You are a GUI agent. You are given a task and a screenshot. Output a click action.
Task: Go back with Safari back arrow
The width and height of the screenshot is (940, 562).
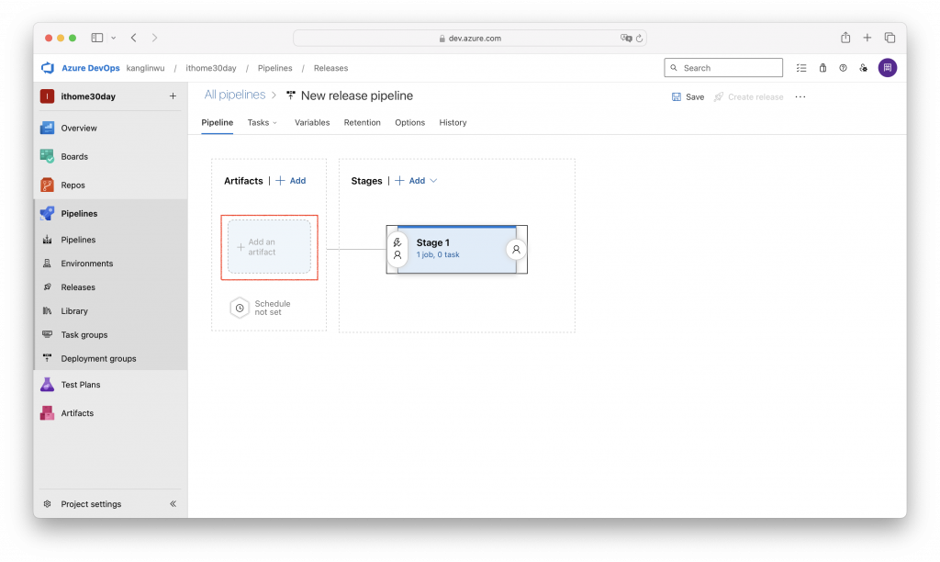[x=134, y=38]
